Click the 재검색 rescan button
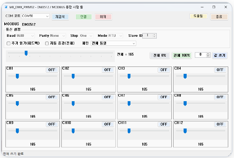The image size is (234, 158). coord(60,17)
